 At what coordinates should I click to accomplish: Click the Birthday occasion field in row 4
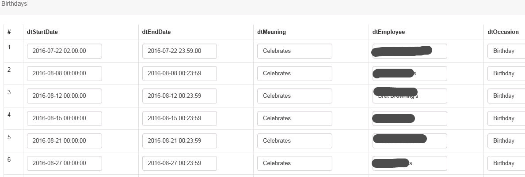coord(506,118)
